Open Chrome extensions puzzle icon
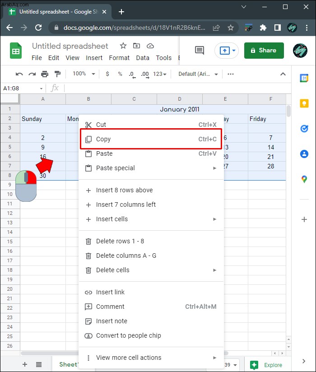This screenshot has height=372, width=316. pyautogui.click(x=263, y=28)
